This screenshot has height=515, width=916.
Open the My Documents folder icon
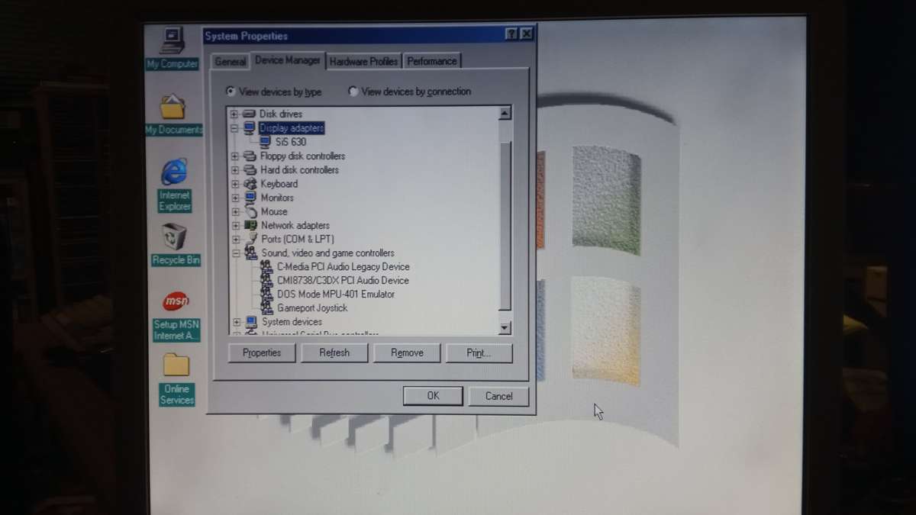(173, 108)
